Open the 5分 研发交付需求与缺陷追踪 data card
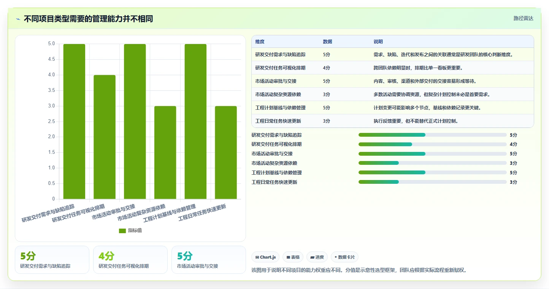Screen dimensions: 549x289 coord(52,260)
